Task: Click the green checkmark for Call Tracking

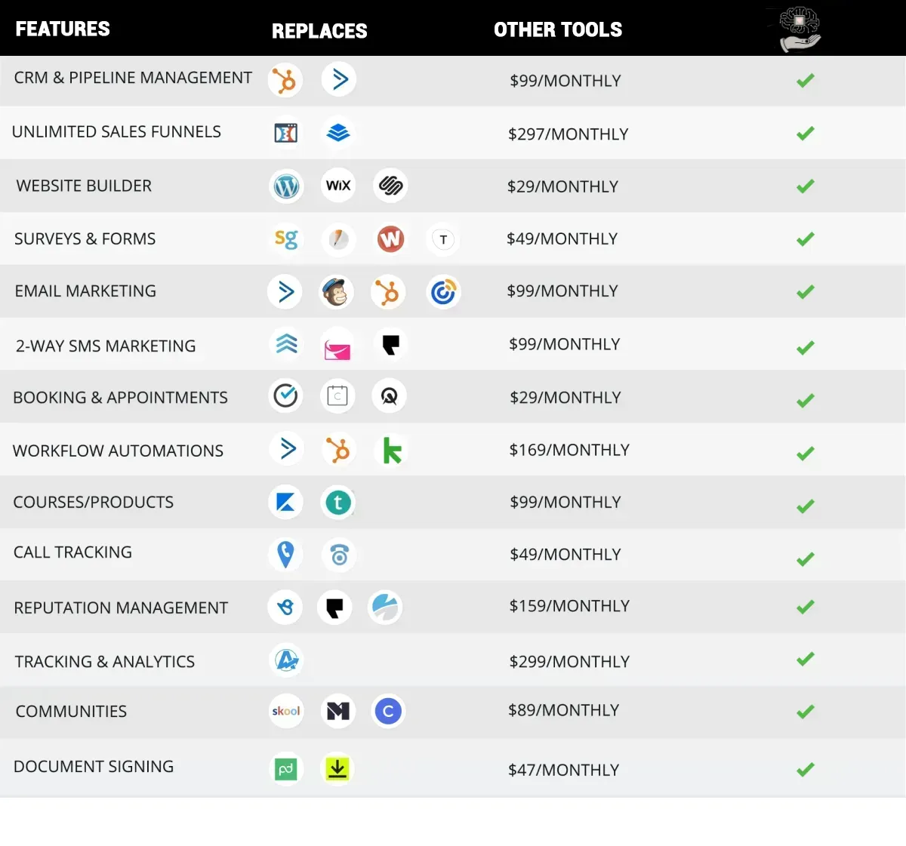Action: pyautogui.click(x=806, y=559)
